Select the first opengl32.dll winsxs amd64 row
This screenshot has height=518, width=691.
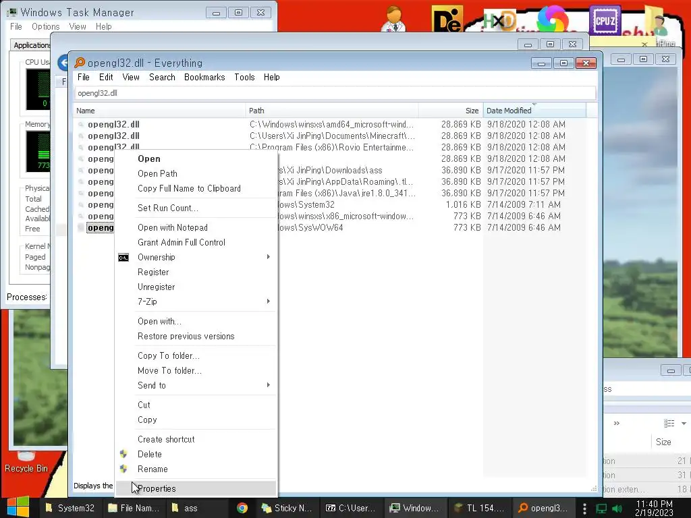331,124
